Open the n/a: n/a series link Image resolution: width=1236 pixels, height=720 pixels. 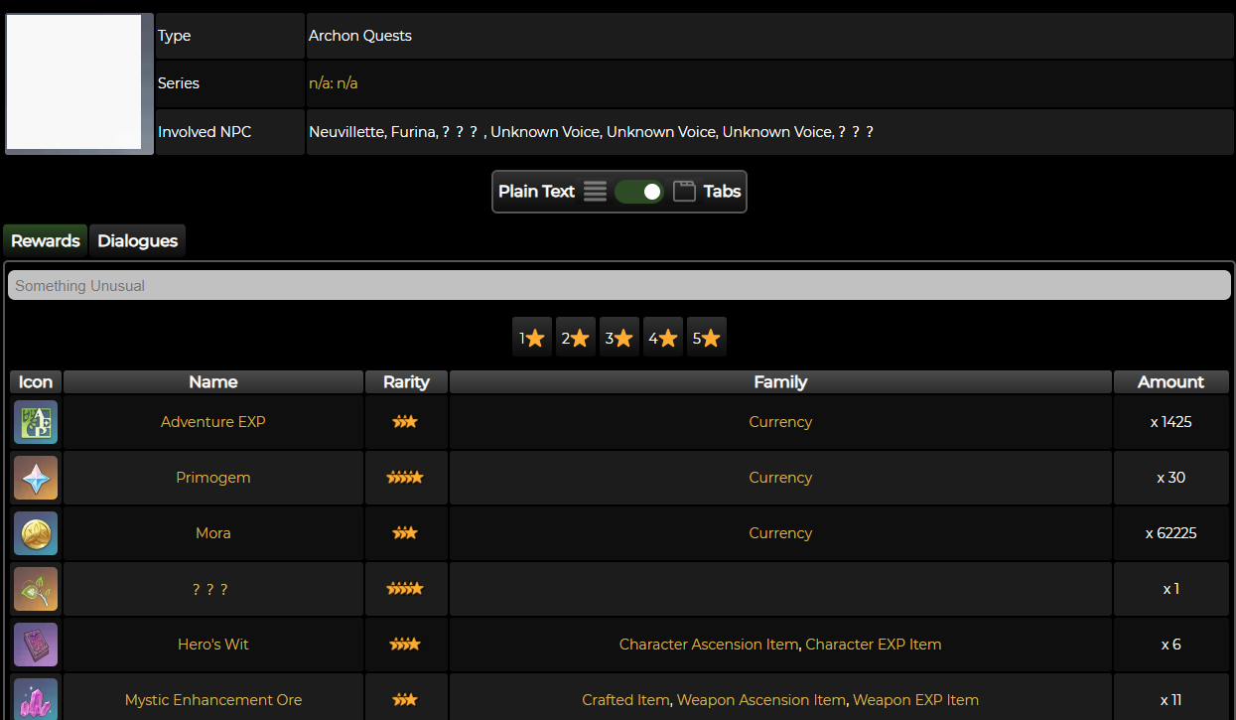(334, 83)
